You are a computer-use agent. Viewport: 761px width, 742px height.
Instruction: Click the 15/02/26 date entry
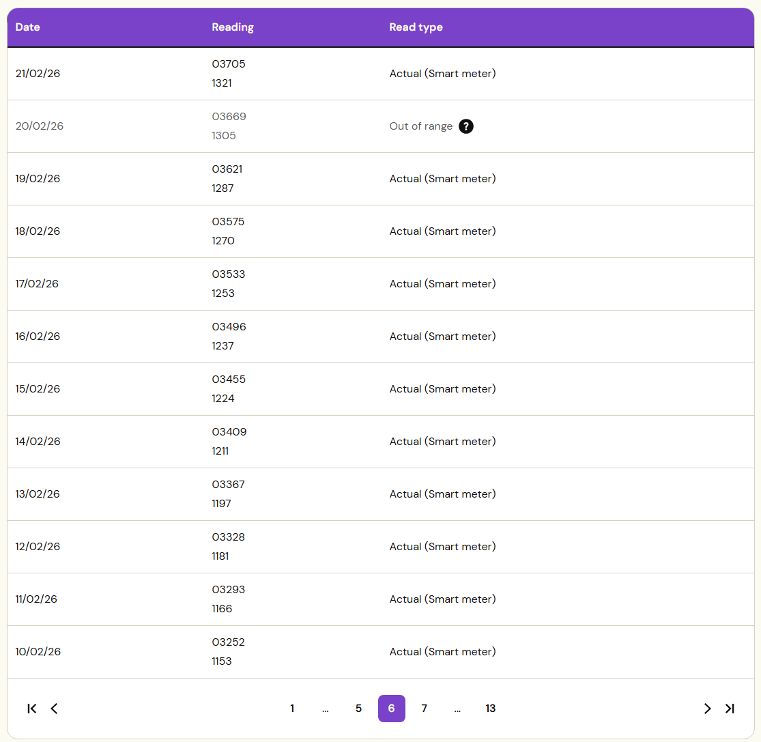pyautogui.click(x=38, y=389)
